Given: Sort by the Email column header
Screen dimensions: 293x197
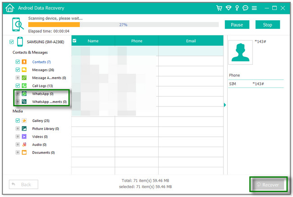Looking at the screenshot, I should pyautogui.click(x=191, y=41).
